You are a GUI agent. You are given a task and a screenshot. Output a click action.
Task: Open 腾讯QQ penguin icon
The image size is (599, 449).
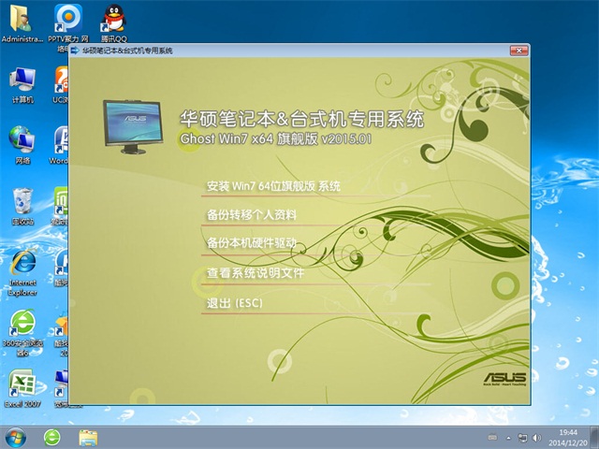click(113, 19)
